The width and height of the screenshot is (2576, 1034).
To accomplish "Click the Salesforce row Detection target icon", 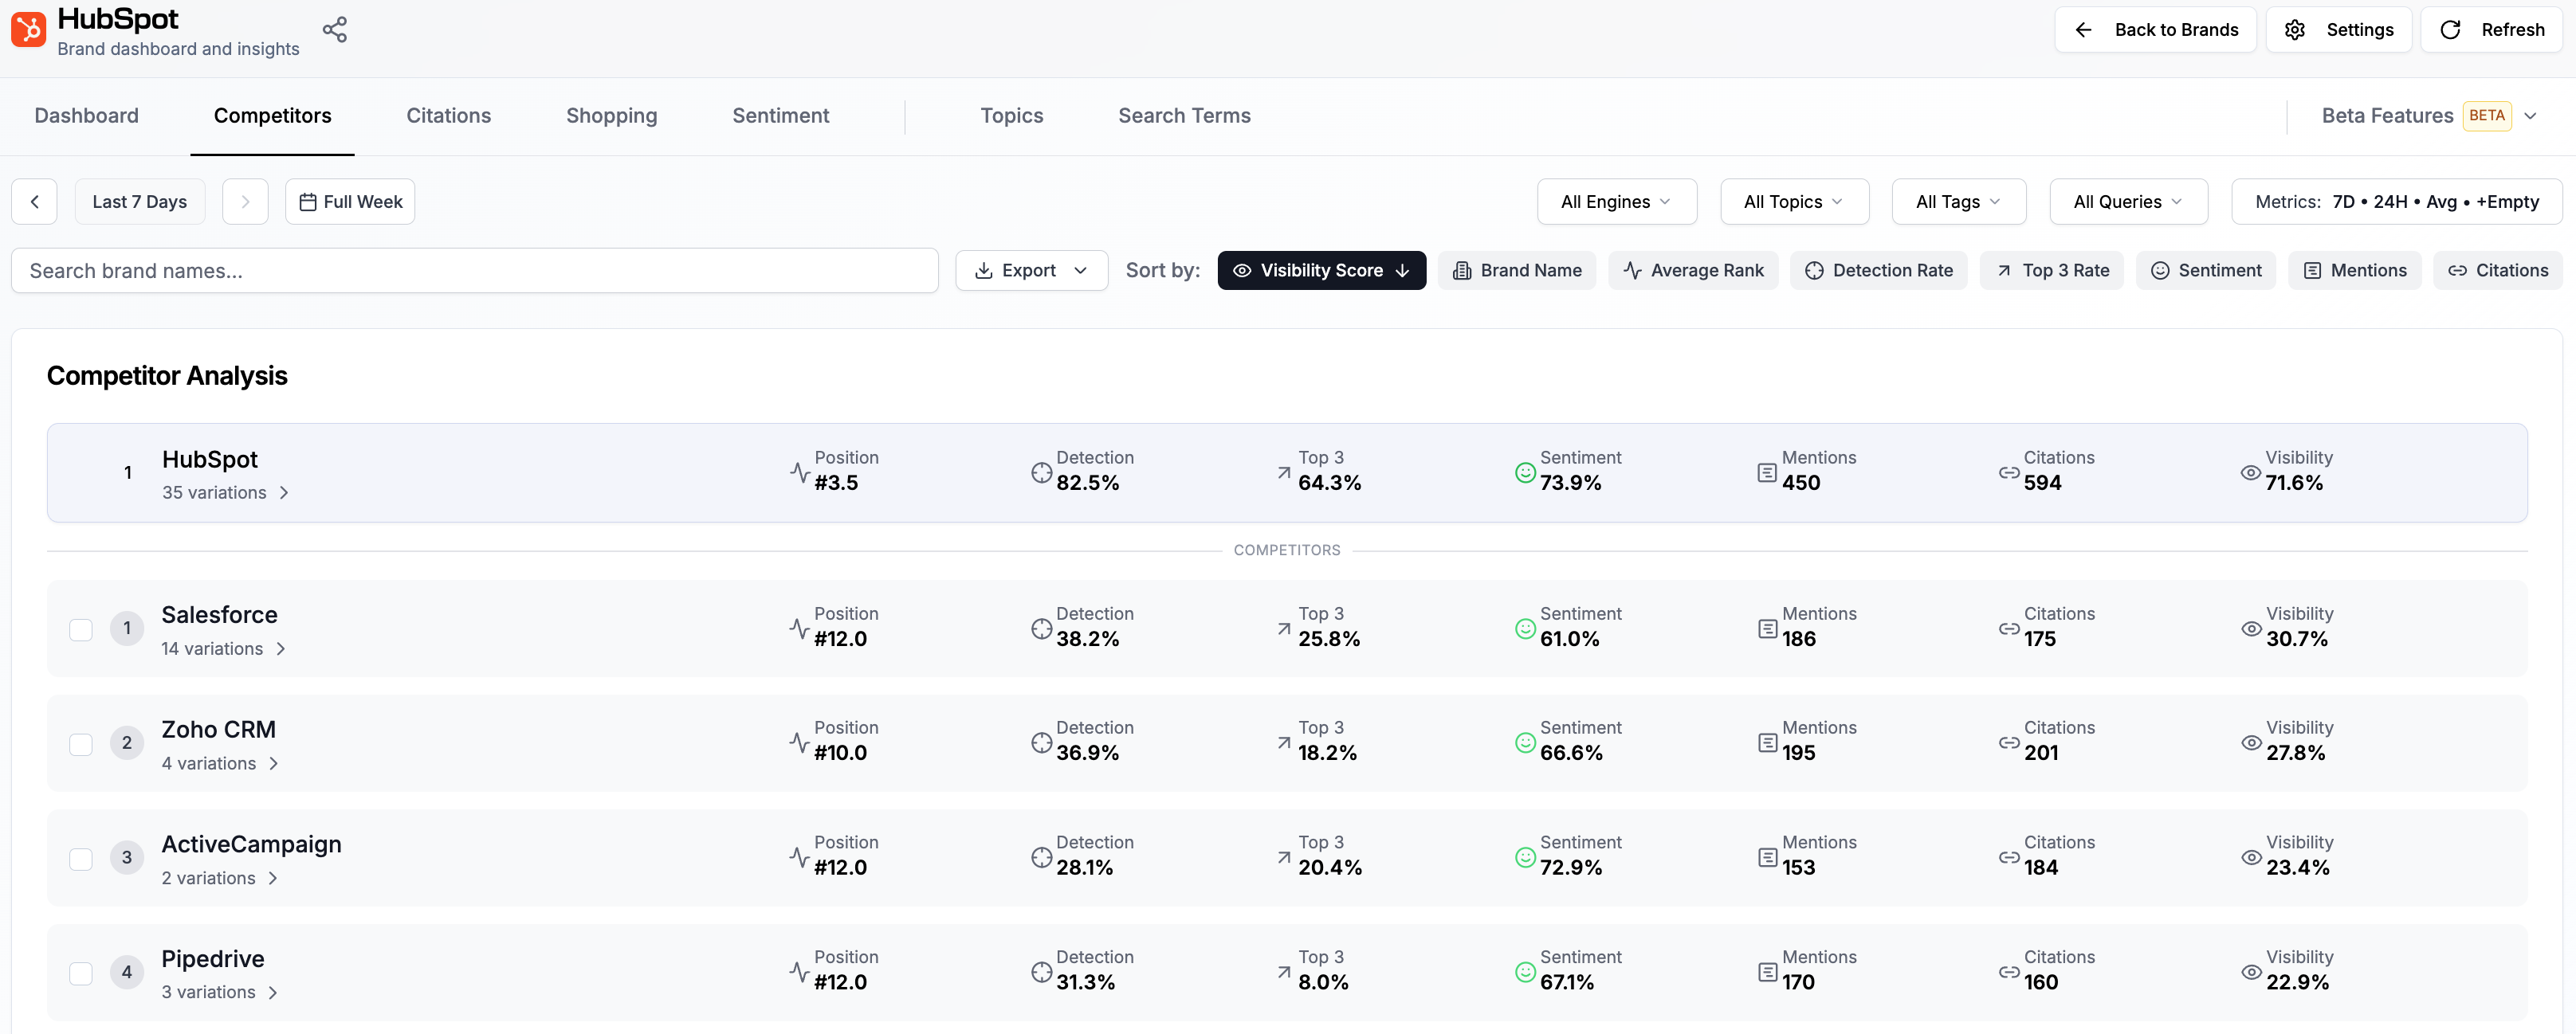I will click(x=1041, y=629).
